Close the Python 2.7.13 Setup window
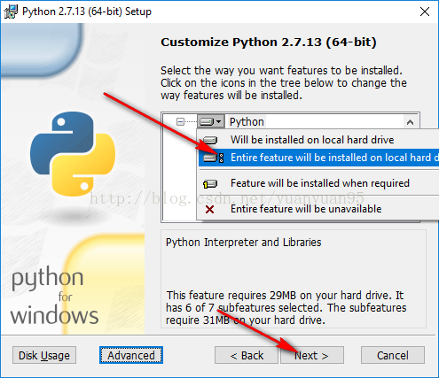This screenshot has width=439, height=378. [x=425, y=12]
